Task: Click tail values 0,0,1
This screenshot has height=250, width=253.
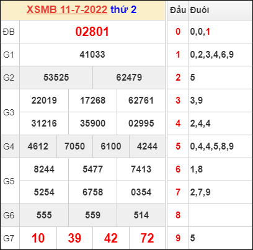Action: tap(200, 32)
